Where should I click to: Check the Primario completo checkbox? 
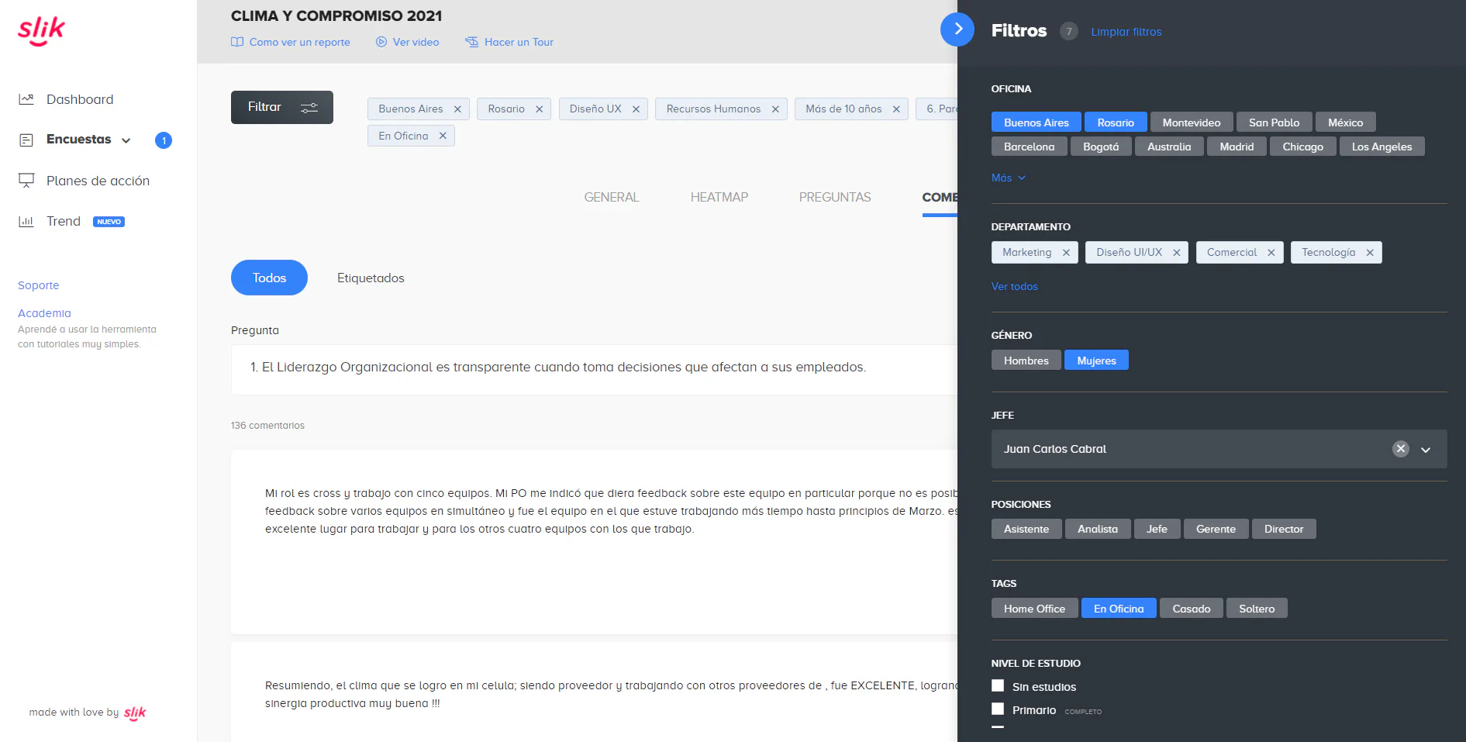tap(998, 709)
